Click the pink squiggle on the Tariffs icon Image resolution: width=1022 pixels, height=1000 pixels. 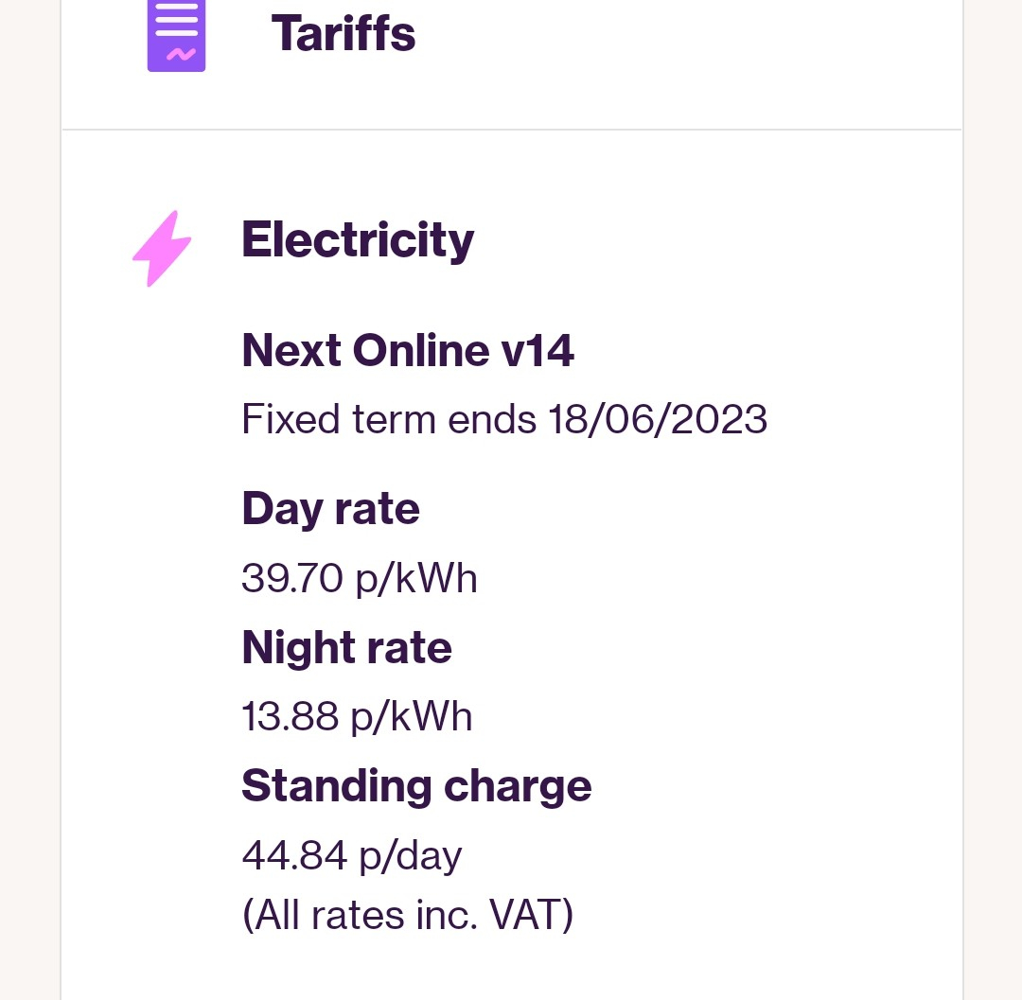180,54
